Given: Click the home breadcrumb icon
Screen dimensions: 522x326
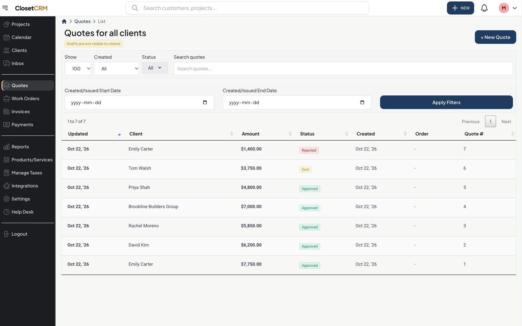Looking at the screenshot, I should 64,21.
